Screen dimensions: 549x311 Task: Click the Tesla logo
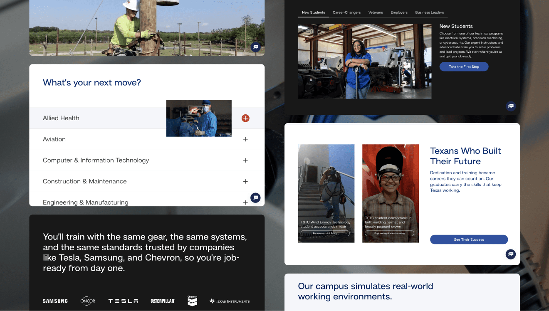tap(123, 301)
